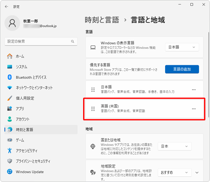Click the Bluetooth icon in sidebar
This screenshot has height=182, width=210.
pos(10,77)
